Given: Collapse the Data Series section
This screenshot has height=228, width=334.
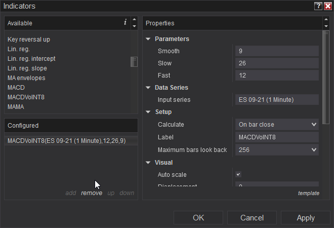Looking at the screenshot, I should click(148, 88).
